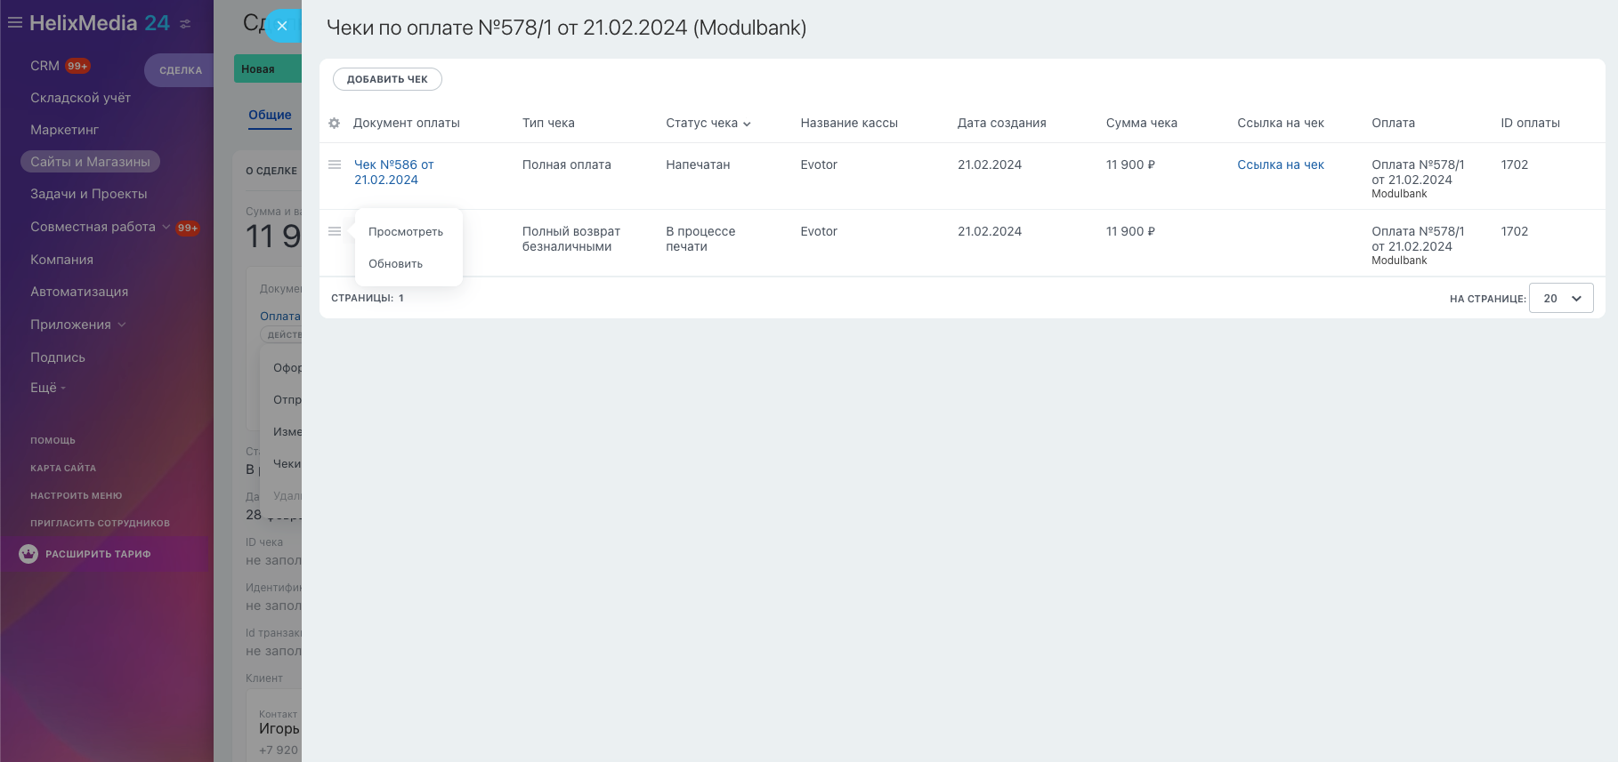Open Ссылка на чек link in first row
The height and width of the screenshot is (762, 1618).
[x=1281, y=164]
